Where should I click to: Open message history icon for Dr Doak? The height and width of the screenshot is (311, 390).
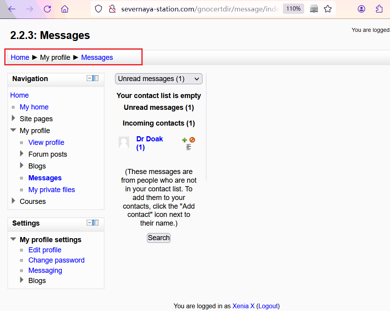pos(189,147)
